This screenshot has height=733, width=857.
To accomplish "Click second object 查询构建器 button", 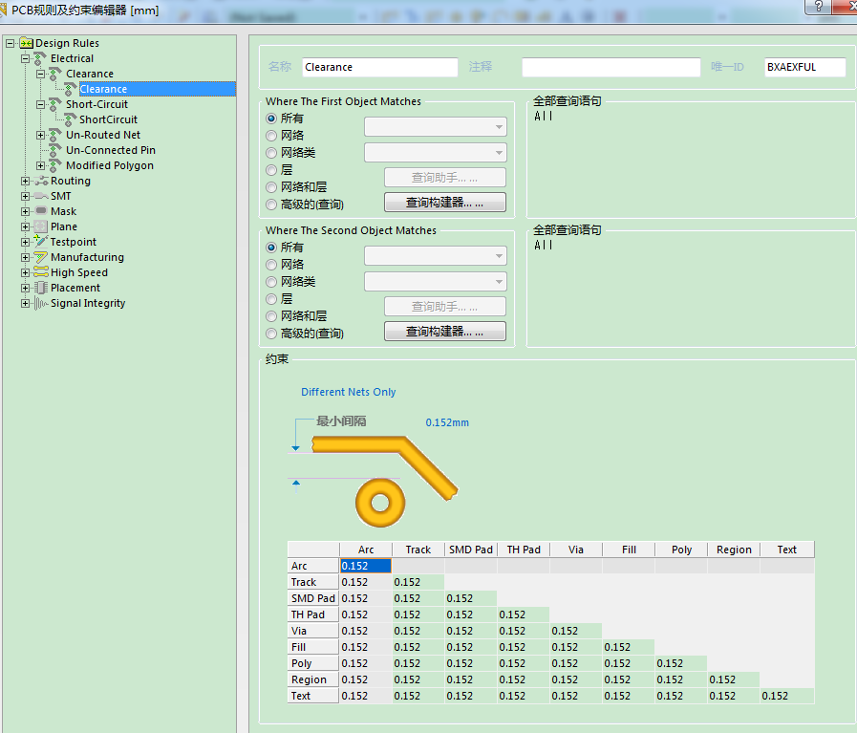I will pyautogui.click(x=444, y=332).
